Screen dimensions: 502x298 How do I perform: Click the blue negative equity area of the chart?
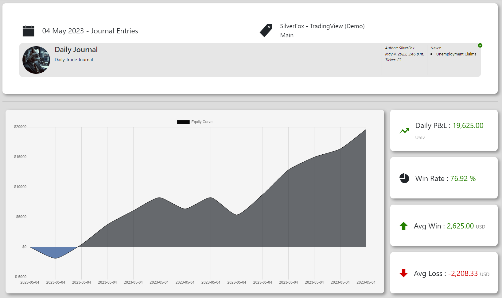pos(55,252)
